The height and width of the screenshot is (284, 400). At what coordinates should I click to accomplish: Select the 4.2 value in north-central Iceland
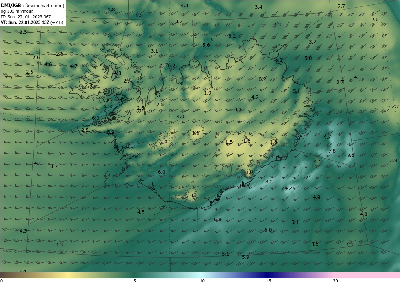[255, 97]
